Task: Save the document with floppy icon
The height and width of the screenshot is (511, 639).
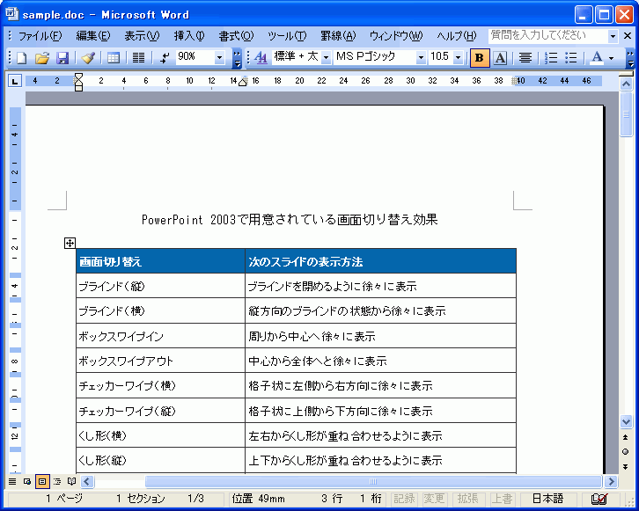Action: (x=62, y=58)
